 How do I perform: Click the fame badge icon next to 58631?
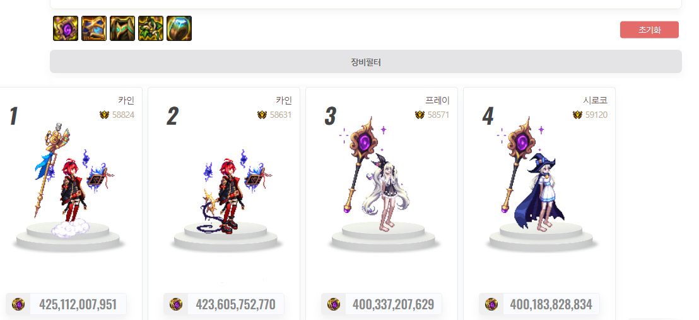tap(262, 115)
